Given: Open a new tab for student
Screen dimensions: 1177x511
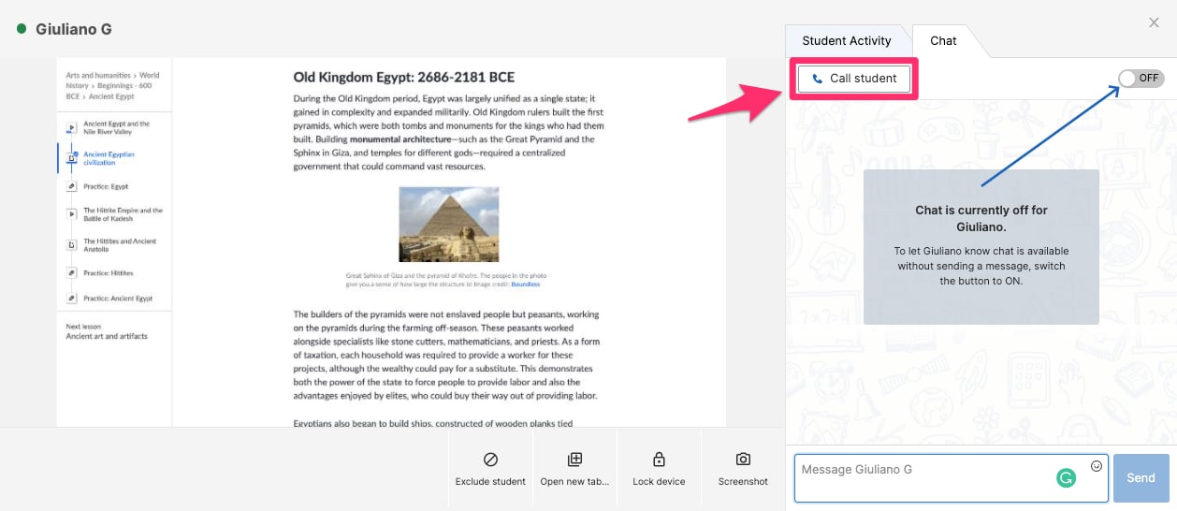Looking at the screenshot, I should pyautogui.click(x=574, y=469).
